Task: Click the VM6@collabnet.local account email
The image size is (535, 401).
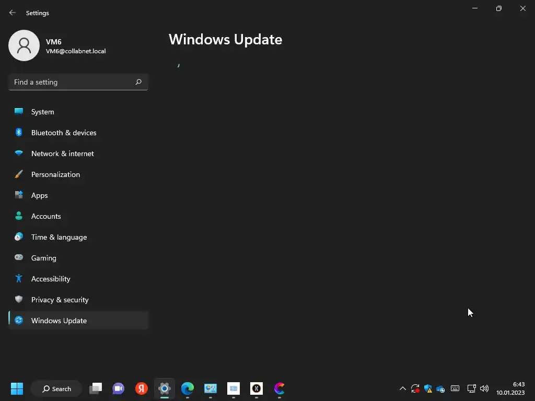Action: [76, 51]
